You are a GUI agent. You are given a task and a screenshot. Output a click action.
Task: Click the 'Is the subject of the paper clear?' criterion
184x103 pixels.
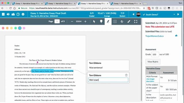(x=152, y=88)
